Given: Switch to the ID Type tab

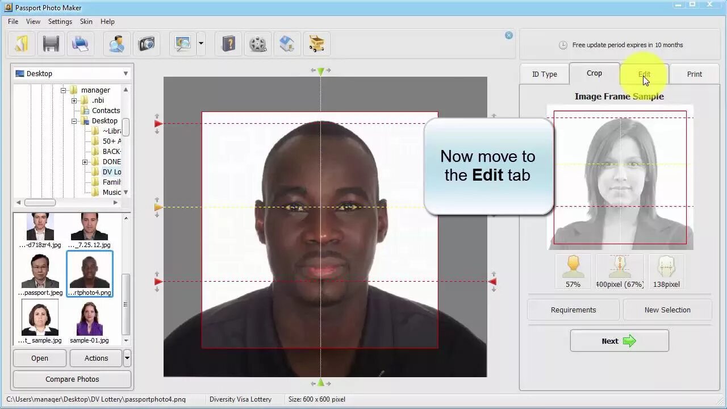Looking at the screenshot, I should click(x=545, y=74).
